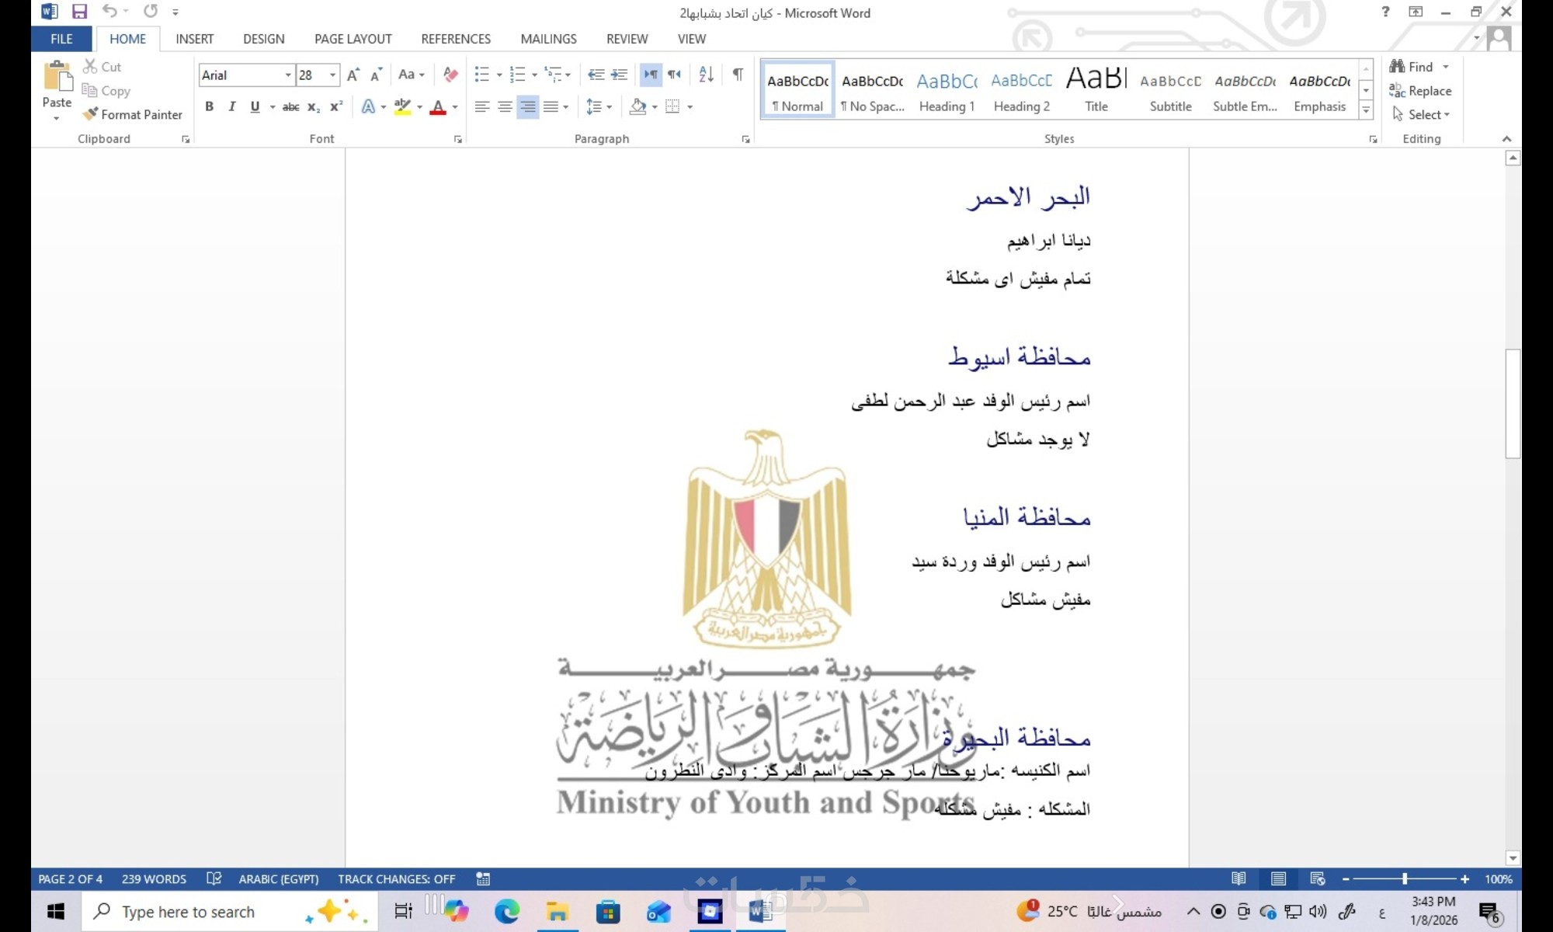The width and height of the screenshot is (1553, 932).
Task: Expand the font size dropdown
Action: coord(333,75)
